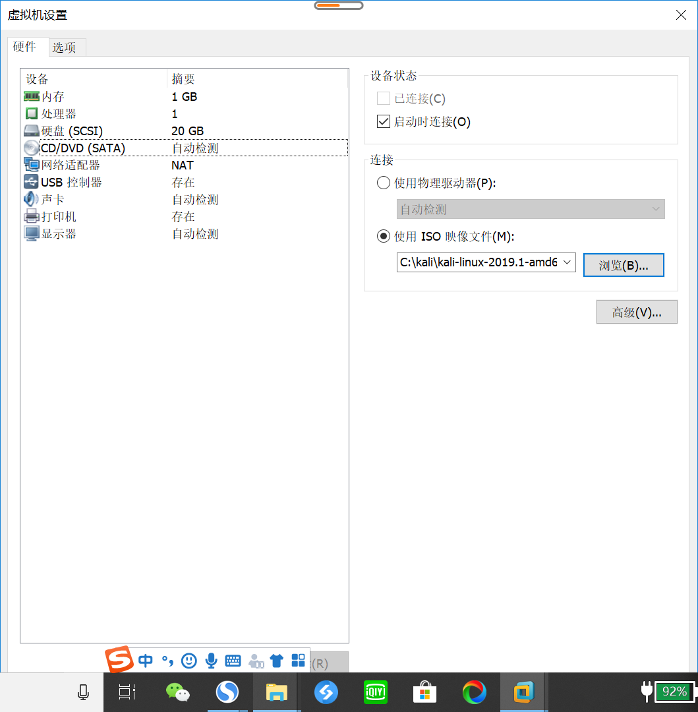Toggle the 已连接(C) checkbox
This screenshot has height=712, width=698.
(x=384, y=98)
